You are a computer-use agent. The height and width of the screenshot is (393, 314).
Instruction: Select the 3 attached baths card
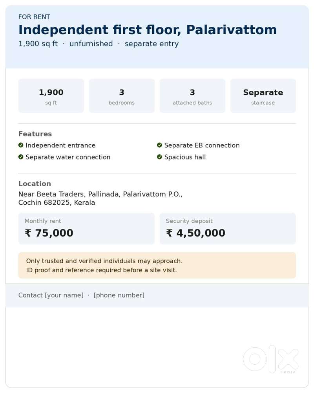[x=192, y=96]
